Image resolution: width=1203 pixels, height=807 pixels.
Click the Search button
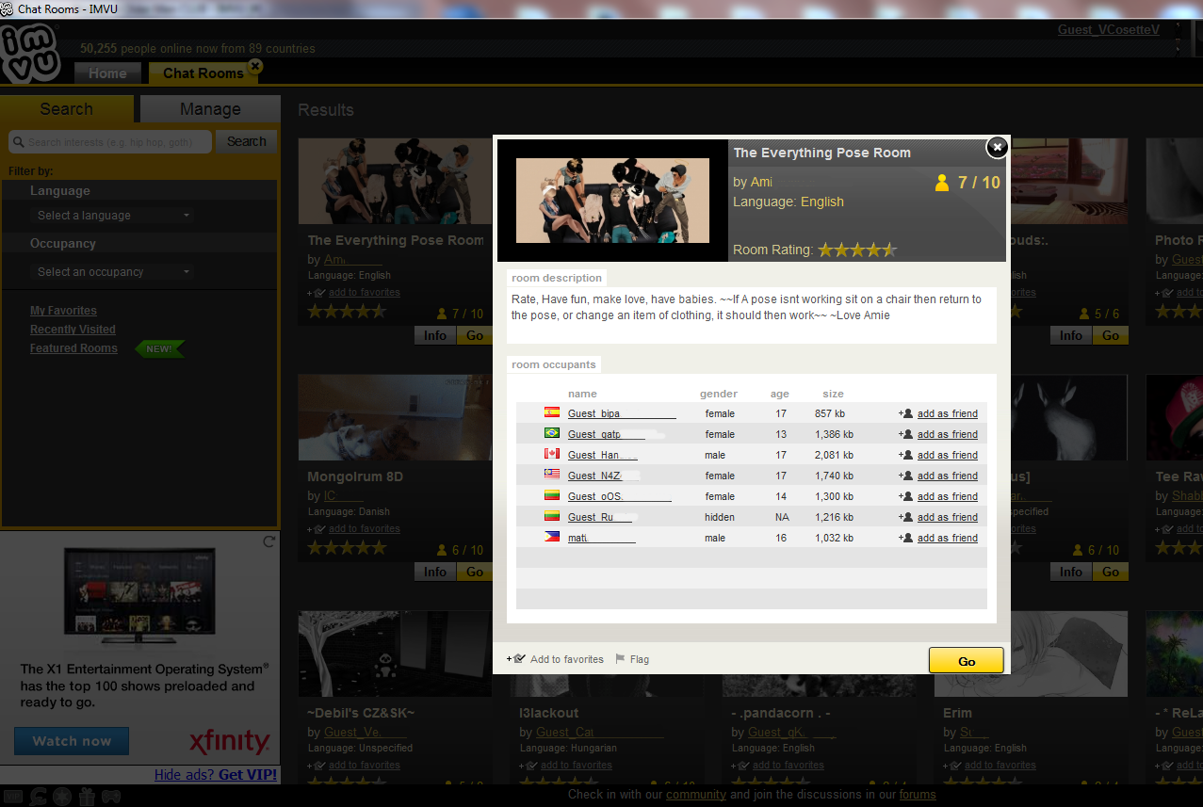click(247, 141)
